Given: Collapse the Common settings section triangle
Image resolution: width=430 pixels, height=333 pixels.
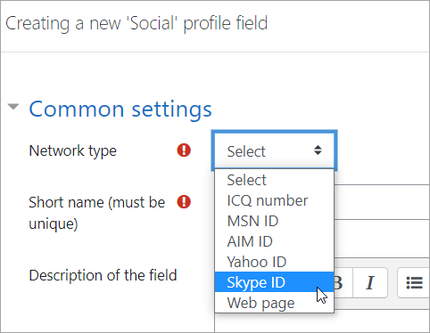Looking at the screenshot, I should 13,106.
